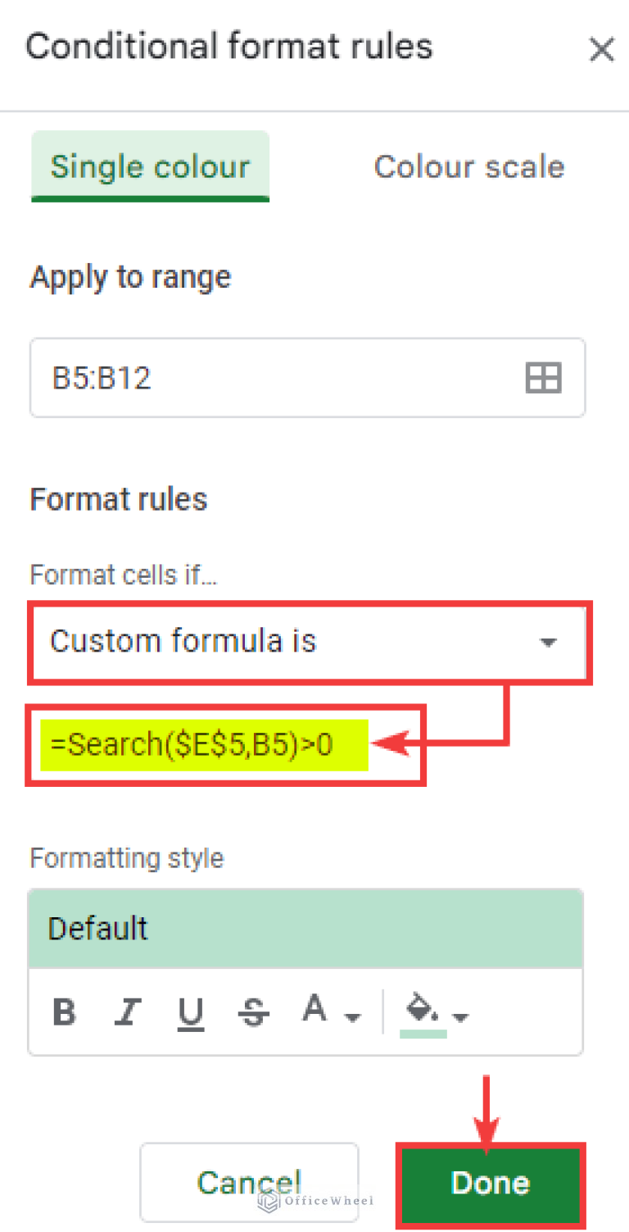629x1232 pixels.
Task: Select the green Default formatting preview swatch
Action: (x=305, y=927)
